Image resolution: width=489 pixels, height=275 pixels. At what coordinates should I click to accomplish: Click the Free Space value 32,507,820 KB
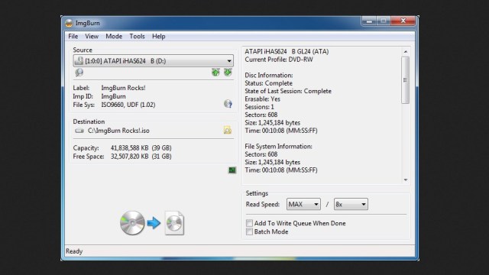tap(129, 156)
